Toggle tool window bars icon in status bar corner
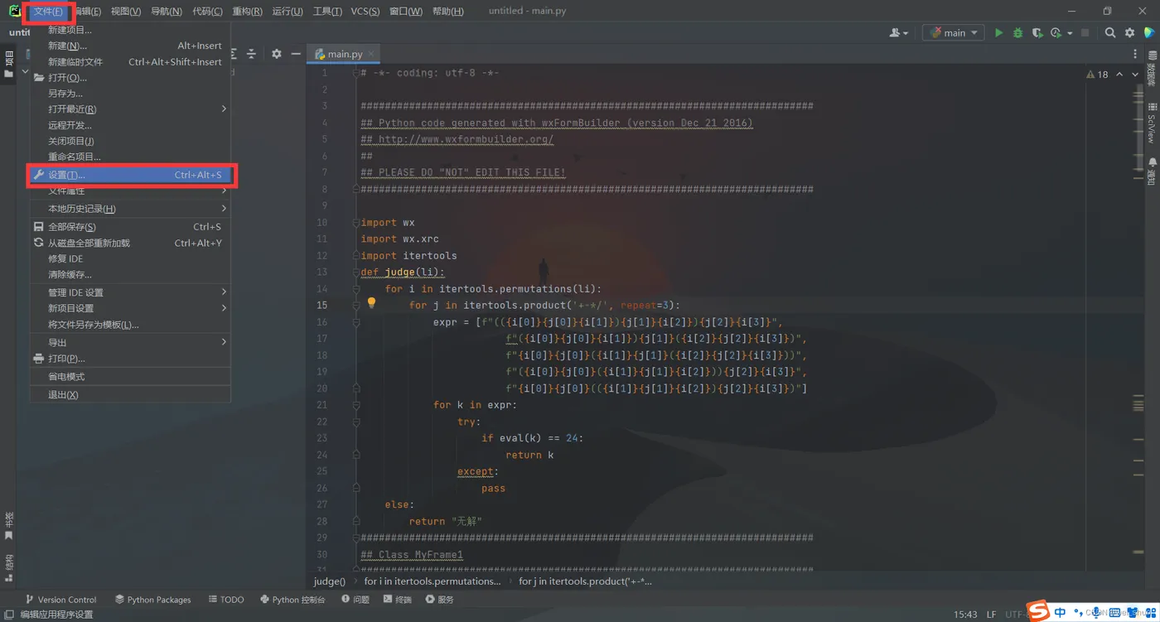The height and width of the screenshot is (622, 1160). tap(9, 615)
